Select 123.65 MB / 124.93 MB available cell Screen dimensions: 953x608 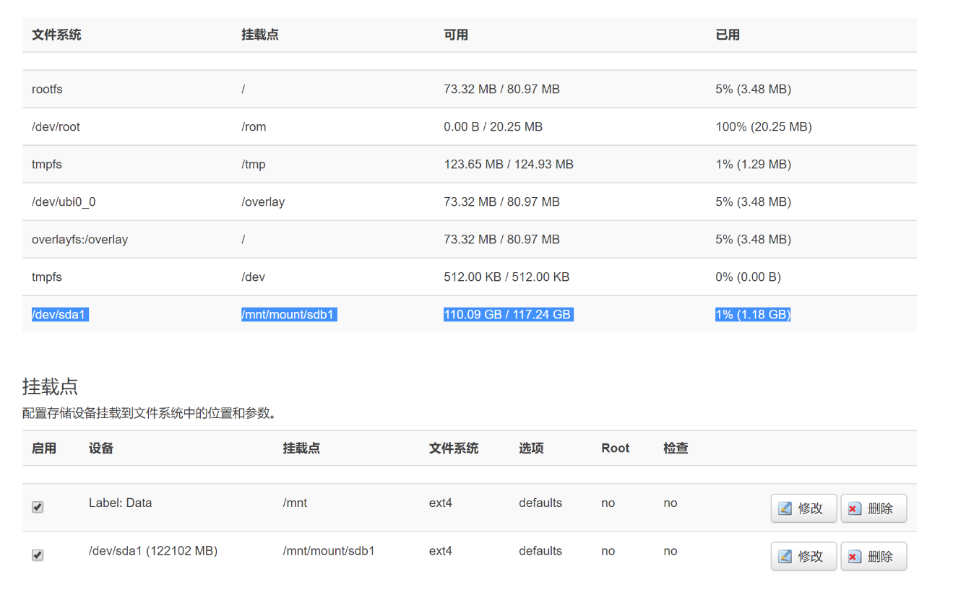(509, 165)
